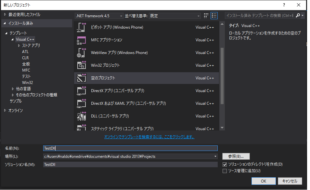Viewport: 310px width, 190px height.
Task: Select the MFC template category
Action: tap(26, 70)
